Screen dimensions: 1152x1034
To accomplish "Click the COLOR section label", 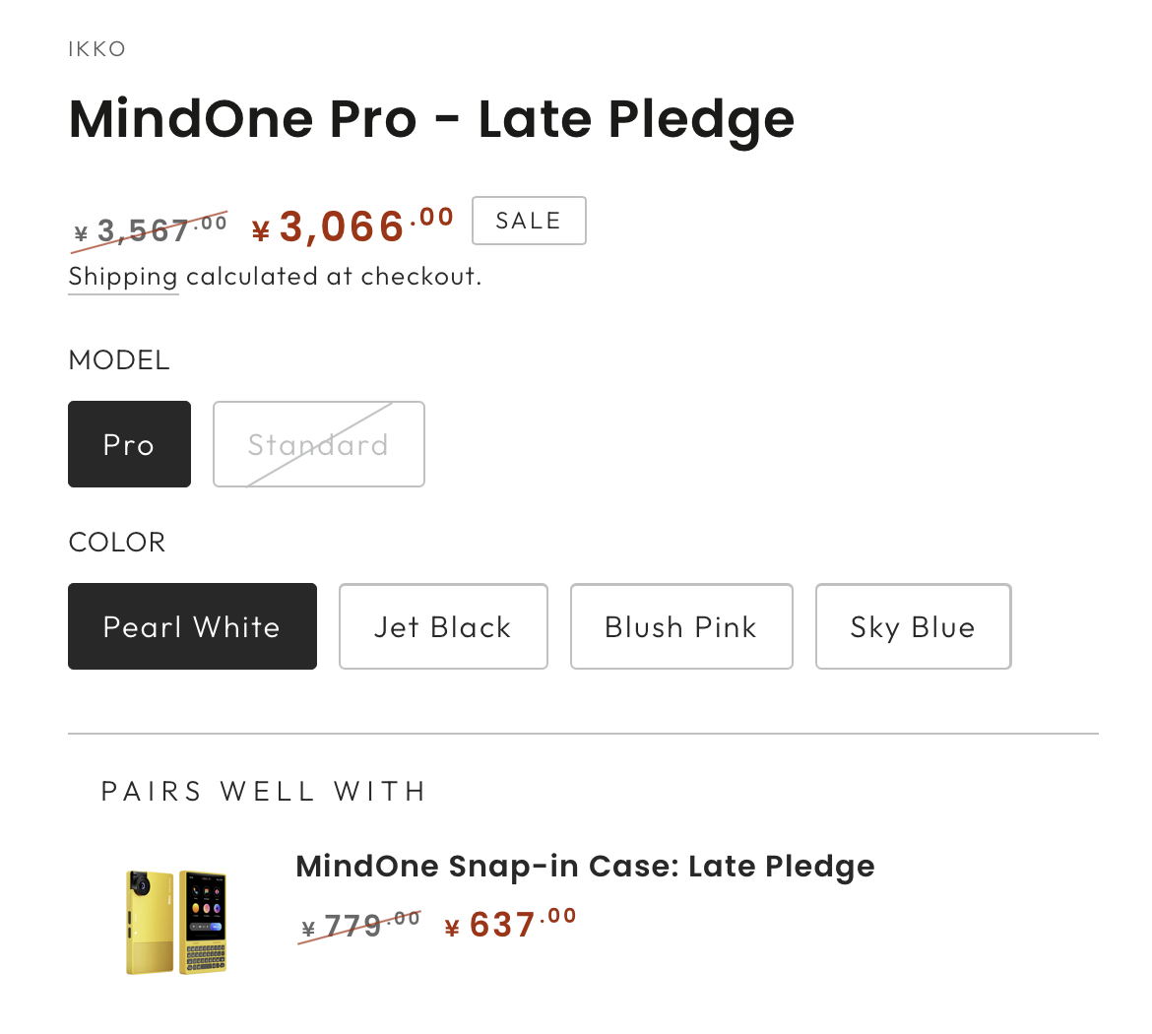I will (117, 543).
